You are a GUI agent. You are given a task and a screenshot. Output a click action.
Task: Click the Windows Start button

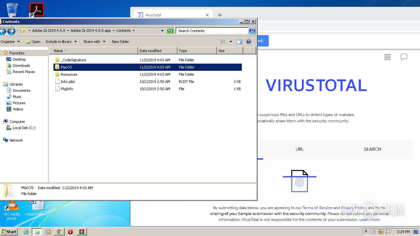point(9,231)
